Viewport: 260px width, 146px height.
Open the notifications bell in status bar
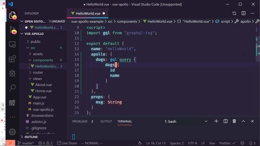click(x=252, y=143)
